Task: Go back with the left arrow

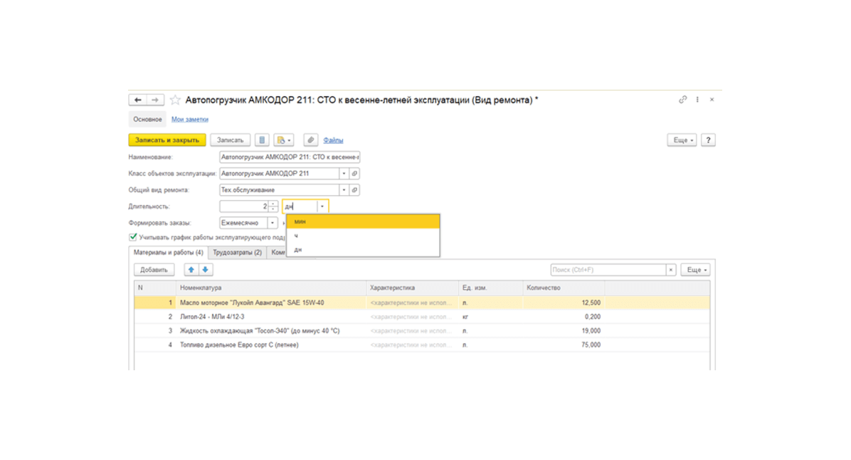Action: point(138,100)
